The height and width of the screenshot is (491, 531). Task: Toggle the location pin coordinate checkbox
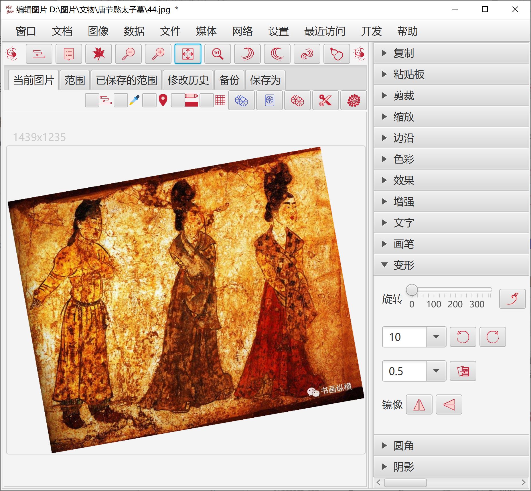[149, 101]
